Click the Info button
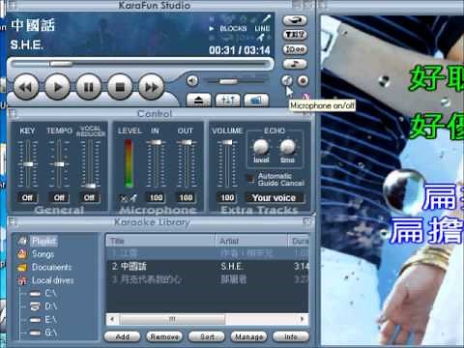 pyautogui.click(x=291, y=336)
